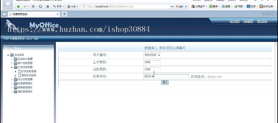The image size is (278, 123).
Task: Click the tab bar scroll-left round button
Action: coord(264,14)
